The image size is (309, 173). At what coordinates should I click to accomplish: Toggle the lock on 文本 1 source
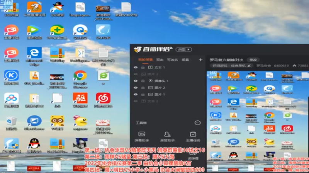pos(143,67)
